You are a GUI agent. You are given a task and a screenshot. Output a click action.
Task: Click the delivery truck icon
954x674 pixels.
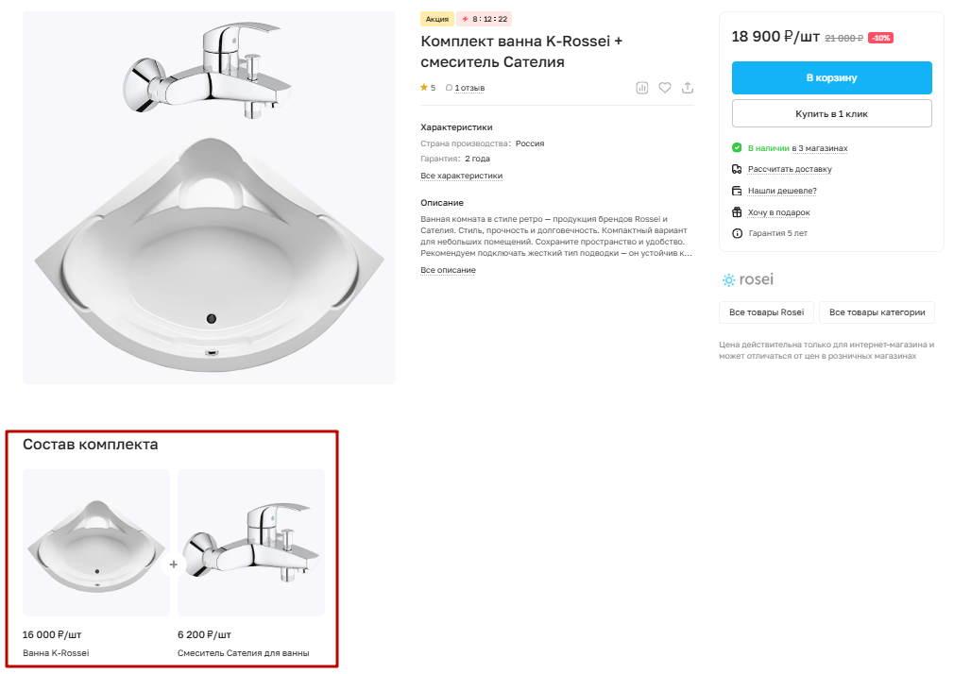coord(737,169)
